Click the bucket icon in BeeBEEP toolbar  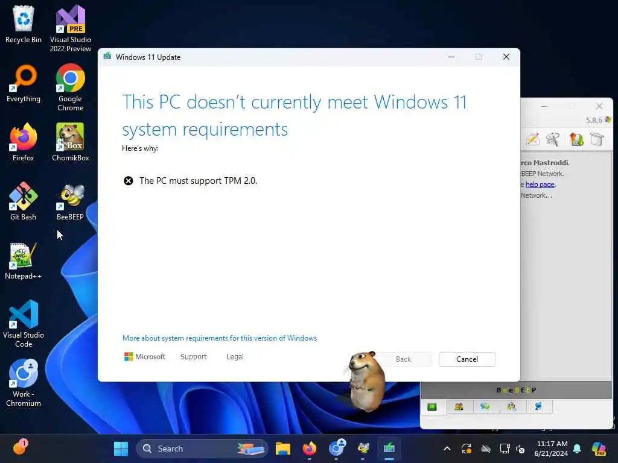point(597,139)
